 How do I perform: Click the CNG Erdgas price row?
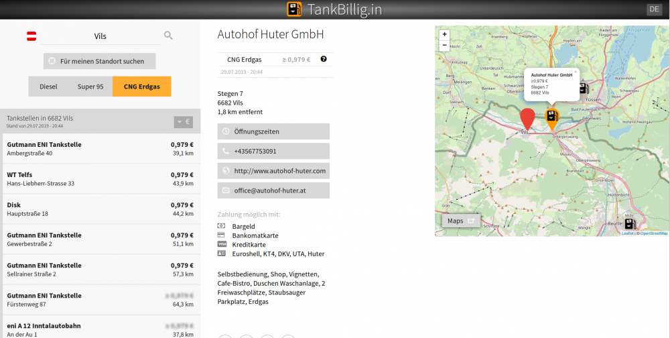pyautogui.click(x=275, y=60)
